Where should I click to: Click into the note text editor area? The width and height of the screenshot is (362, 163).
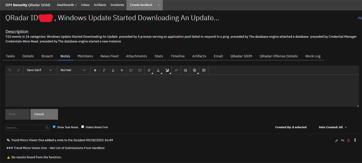pyautogui.click(x=182, y=91)
